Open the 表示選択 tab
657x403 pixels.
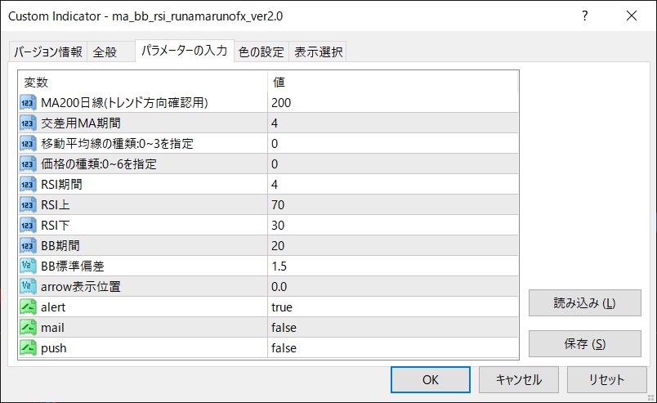[x=319, y=52]
